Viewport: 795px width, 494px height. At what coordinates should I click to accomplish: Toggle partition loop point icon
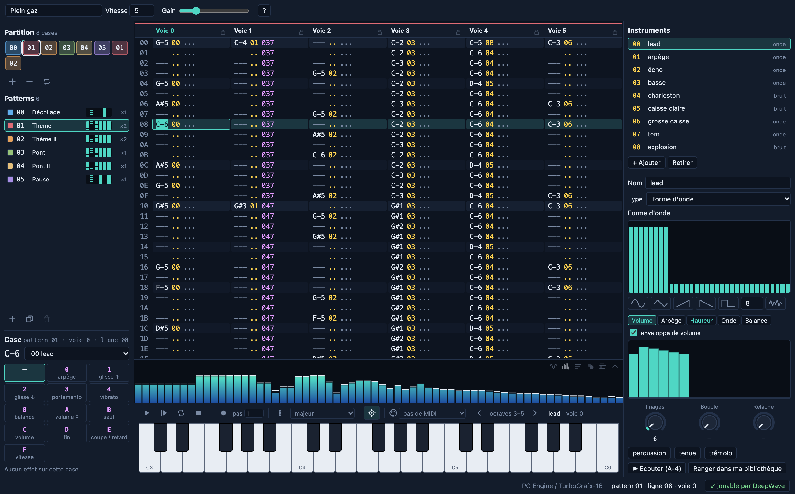[47, 82]
